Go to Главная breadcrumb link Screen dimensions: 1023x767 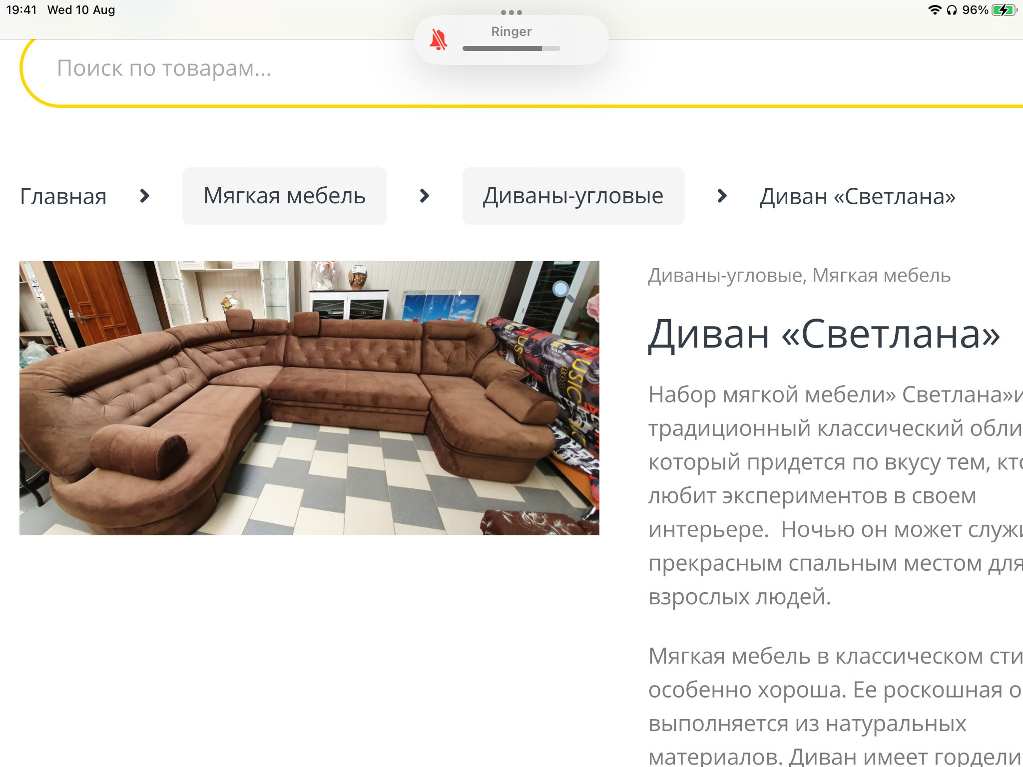click(63, 196)
